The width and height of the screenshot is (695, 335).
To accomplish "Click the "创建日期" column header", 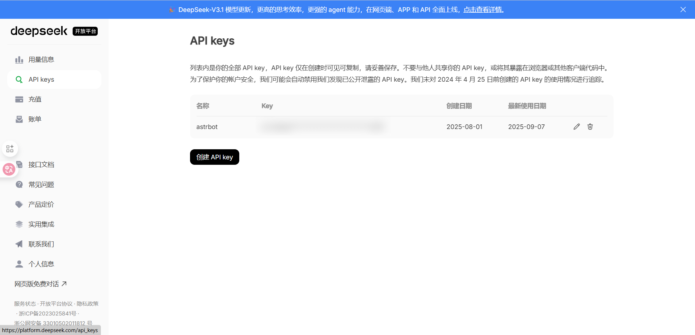I will (459, 106).
